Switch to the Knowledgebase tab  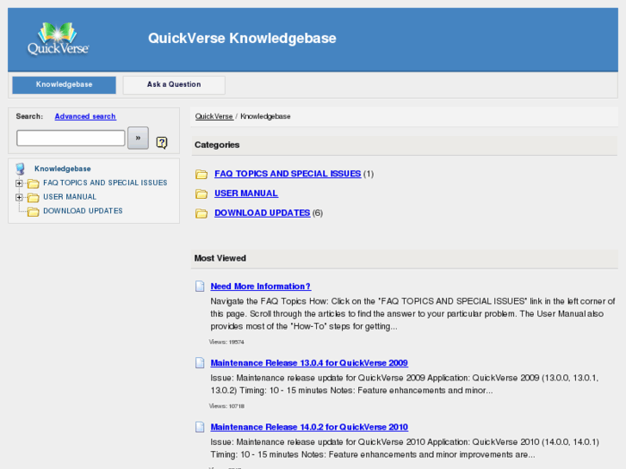point(65,85)
